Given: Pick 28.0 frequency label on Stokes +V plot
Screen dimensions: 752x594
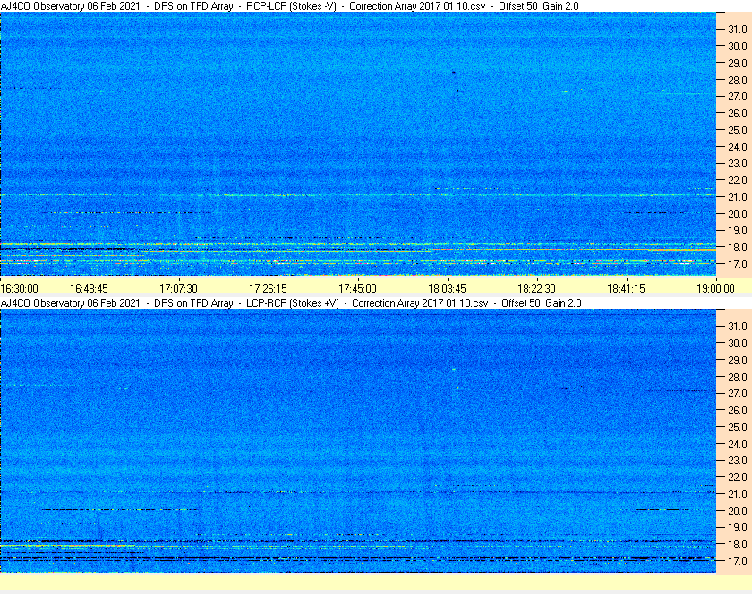Looking at the screenshot, I should tap(738, 377).
